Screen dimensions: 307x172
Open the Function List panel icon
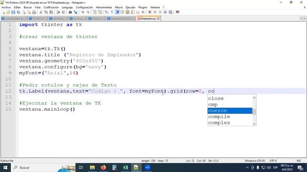[133, 12]
